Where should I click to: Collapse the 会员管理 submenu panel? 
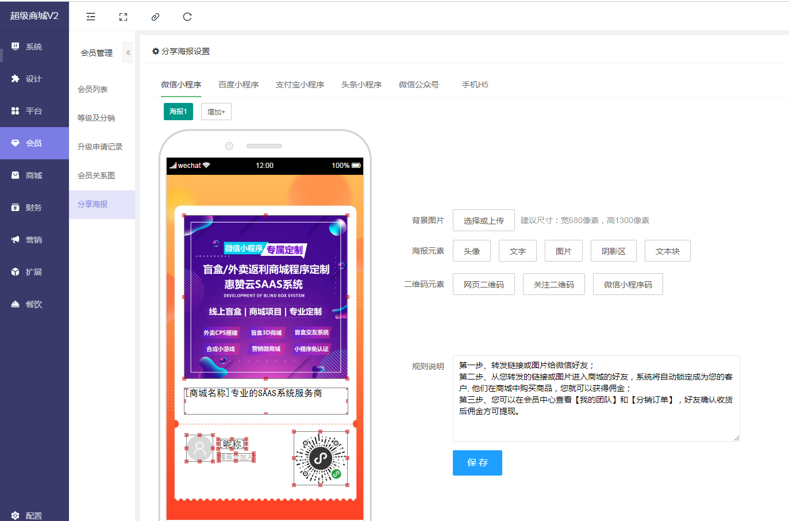tap(128, 52)
